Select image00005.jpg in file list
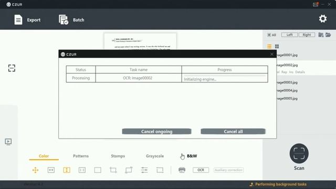Screen dimensions: 336x189 [x=287, y=99]
